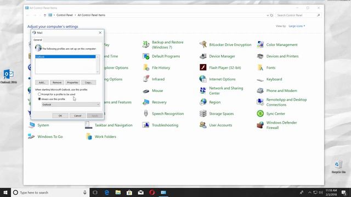Open Infrared settings icon
The height and width of the screenshot is (197, 351).
pyautogui.click(x=146, y=79)
